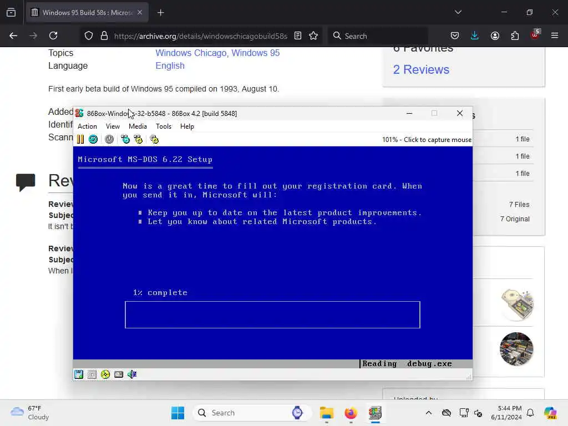Open Firefox downloads panel
Viewport: 568px width, 426px height.
coord(475,36)
